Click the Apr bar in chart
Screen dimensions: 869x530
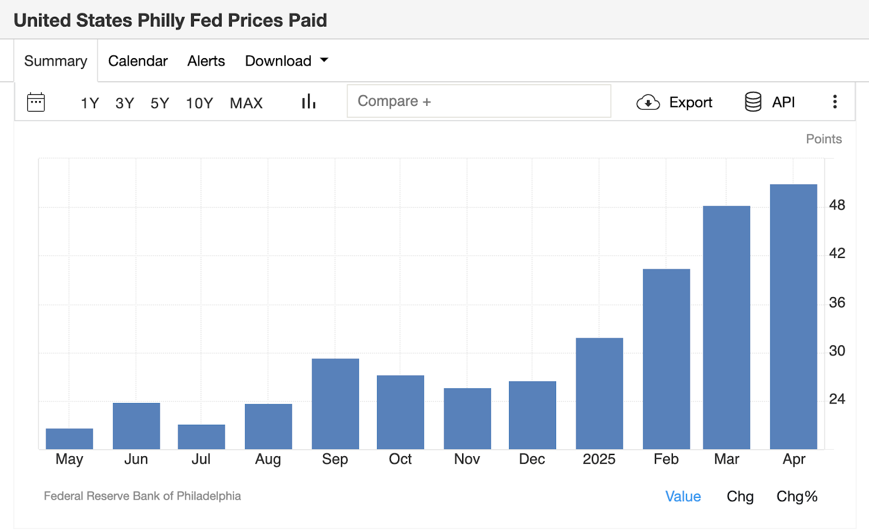point(793,317)
